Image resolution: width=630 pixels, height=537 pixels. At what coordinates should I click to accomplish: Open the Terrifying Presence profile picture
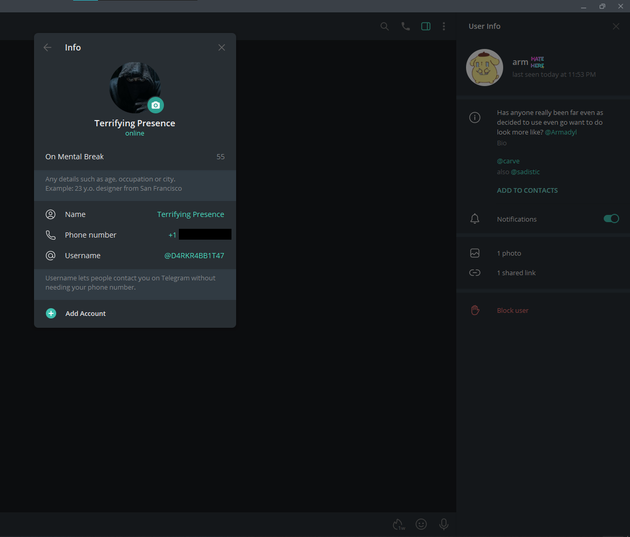coord(135,88)
